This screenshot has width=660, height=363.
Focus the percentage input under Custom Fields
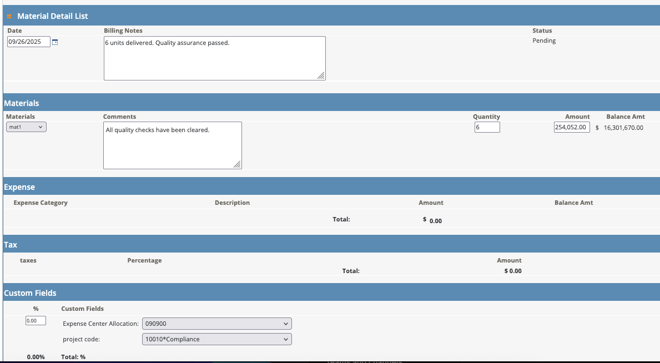[36, 321]
